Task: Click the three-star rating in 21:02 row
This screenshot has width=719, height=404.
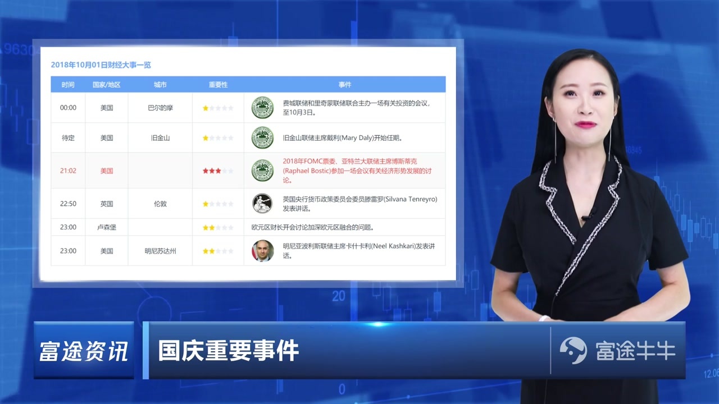Action: tap(218, 171)
